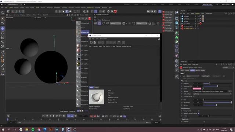This screenshot has height=132, width=235.
Task: Switch to Object tab in Attributes panel
Action: (x=192, y=70)
